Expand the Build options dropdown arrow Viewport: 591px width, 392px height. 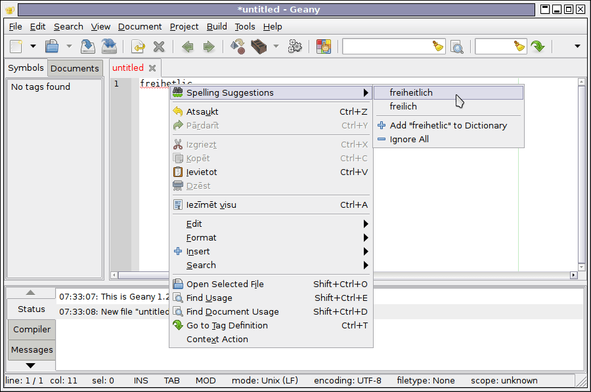tap(276, 47)
